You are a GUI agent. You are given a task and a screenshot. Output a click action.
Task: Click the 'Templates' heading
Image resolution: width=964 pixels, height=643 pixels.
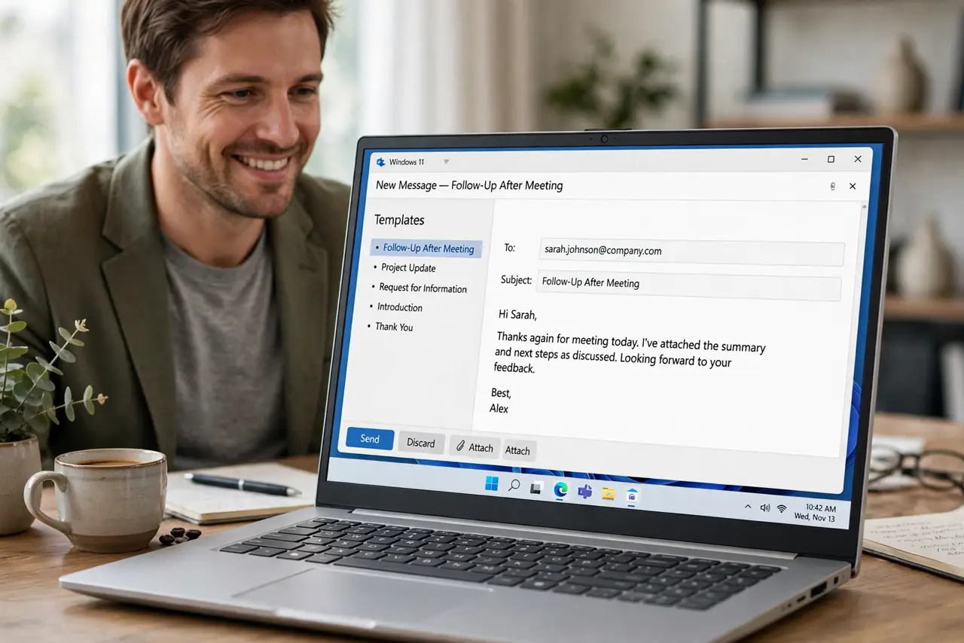pos(399,220)
